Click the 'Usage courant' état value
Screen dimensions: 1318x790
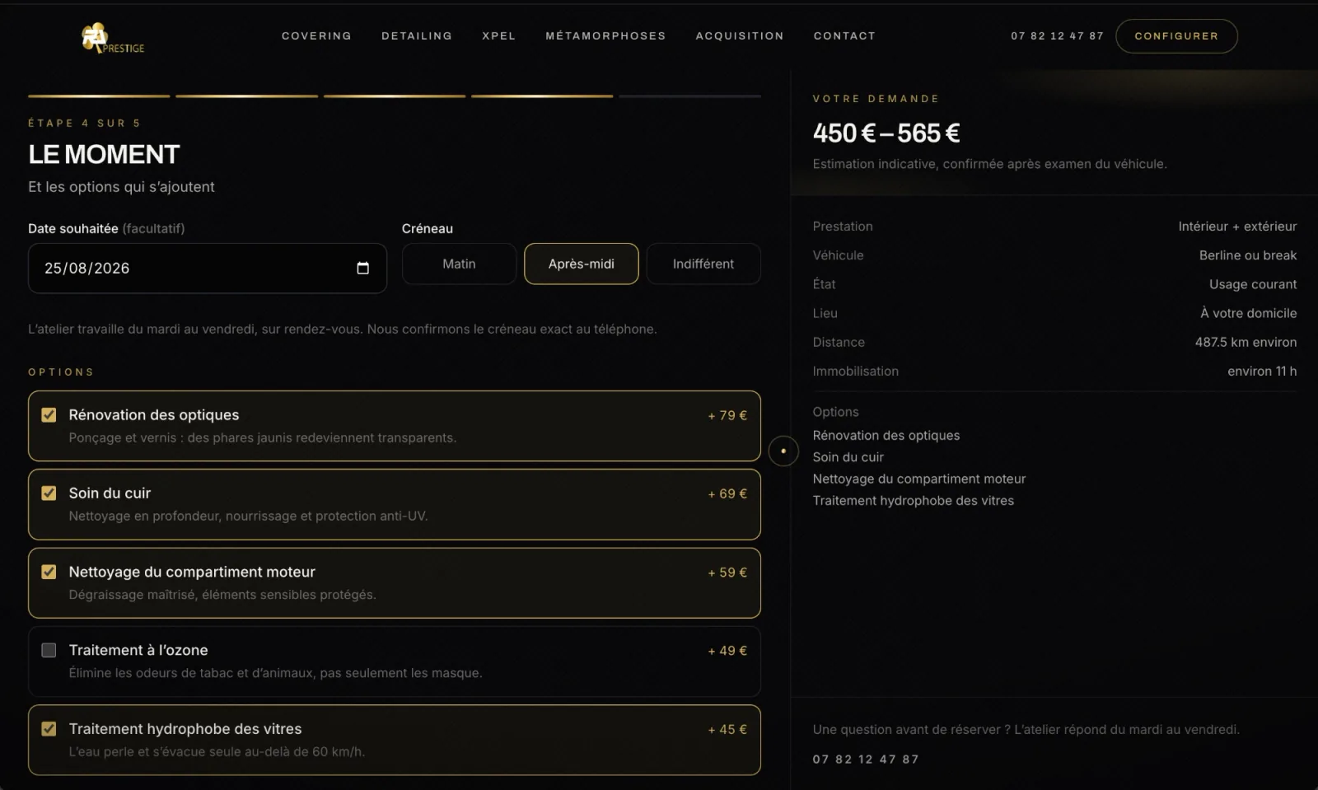point(1253,284)
